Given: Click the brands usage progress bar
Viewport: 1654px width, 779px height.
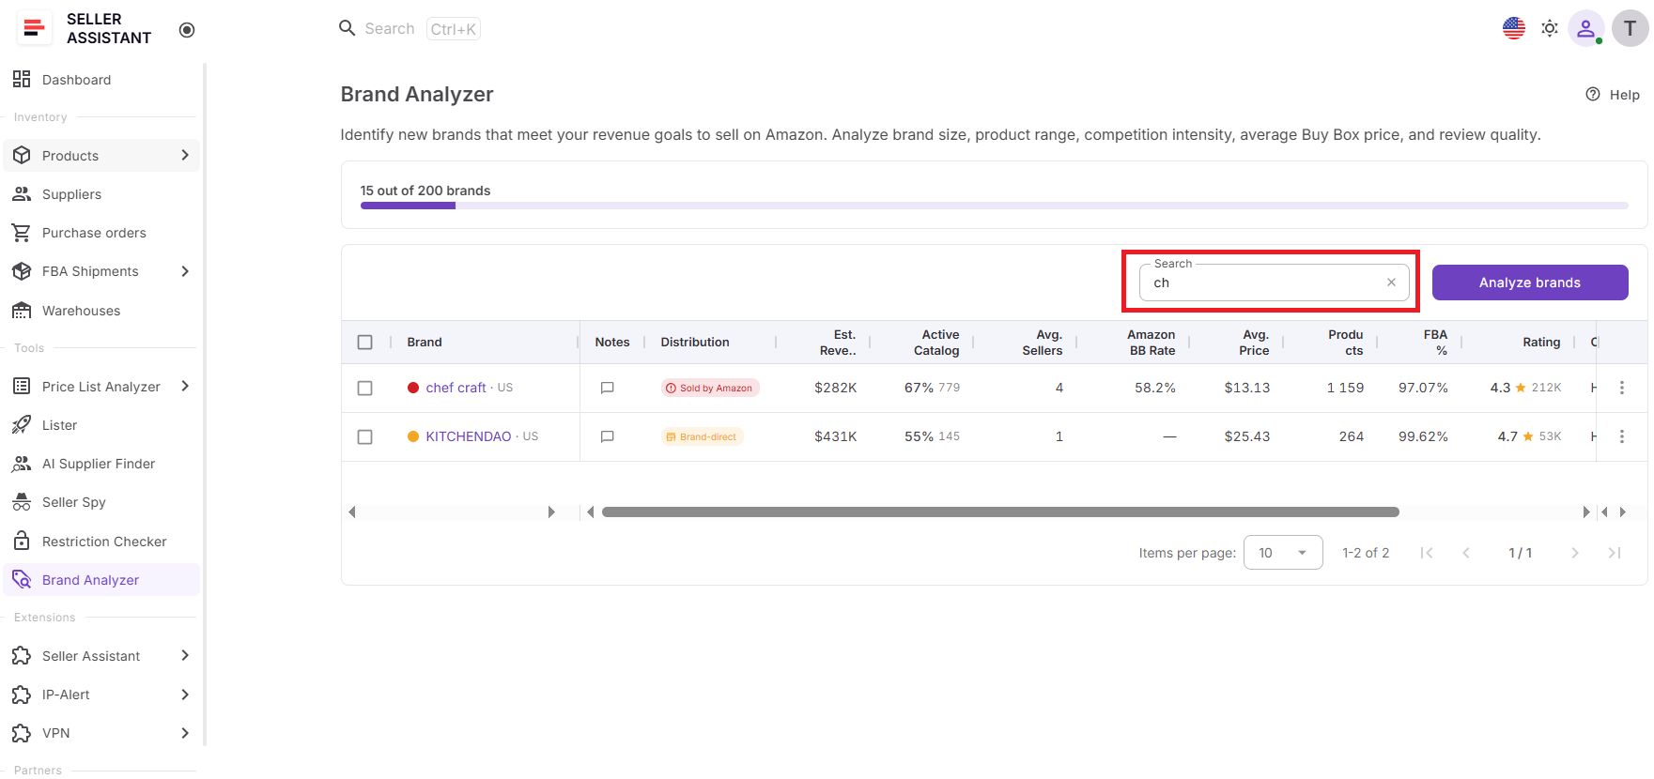Looking at the screenshot, I should (x=994, y=206).
